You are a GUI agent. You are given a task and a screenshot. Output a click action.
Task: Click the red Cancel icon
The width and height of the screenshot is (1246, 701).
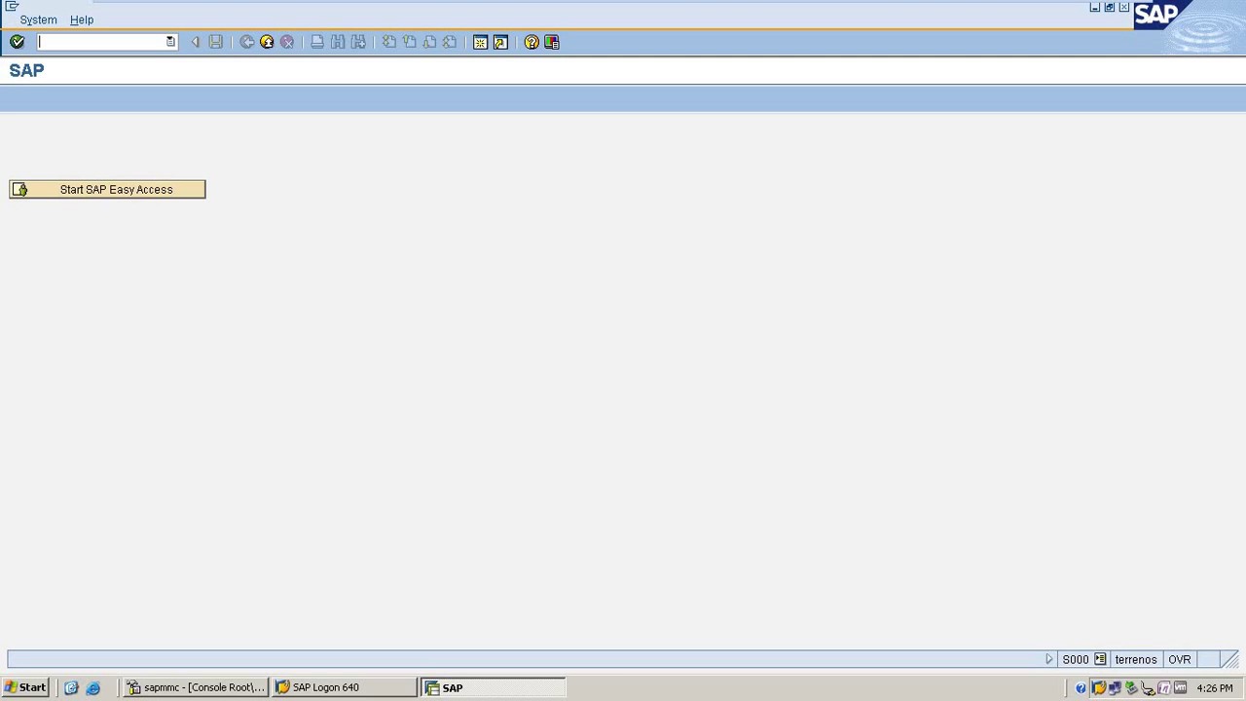tap(287, 42)
